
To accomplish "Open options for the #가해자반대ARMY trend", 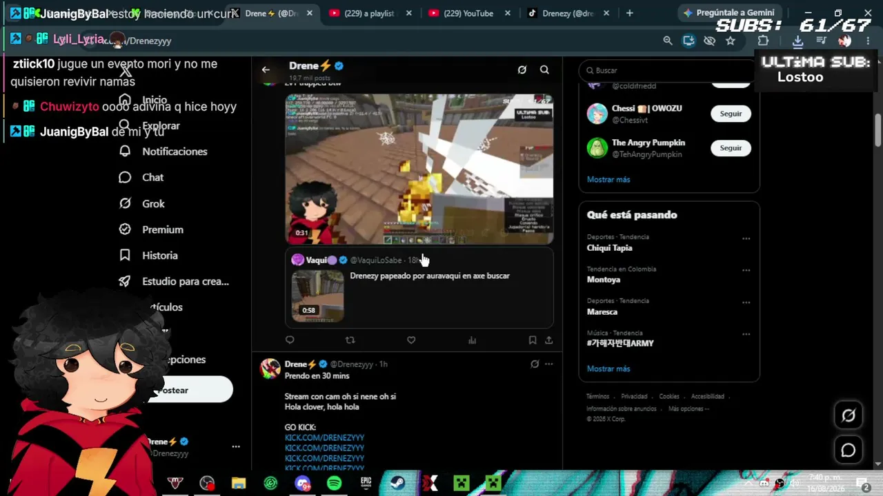I will tap(746, 334).
